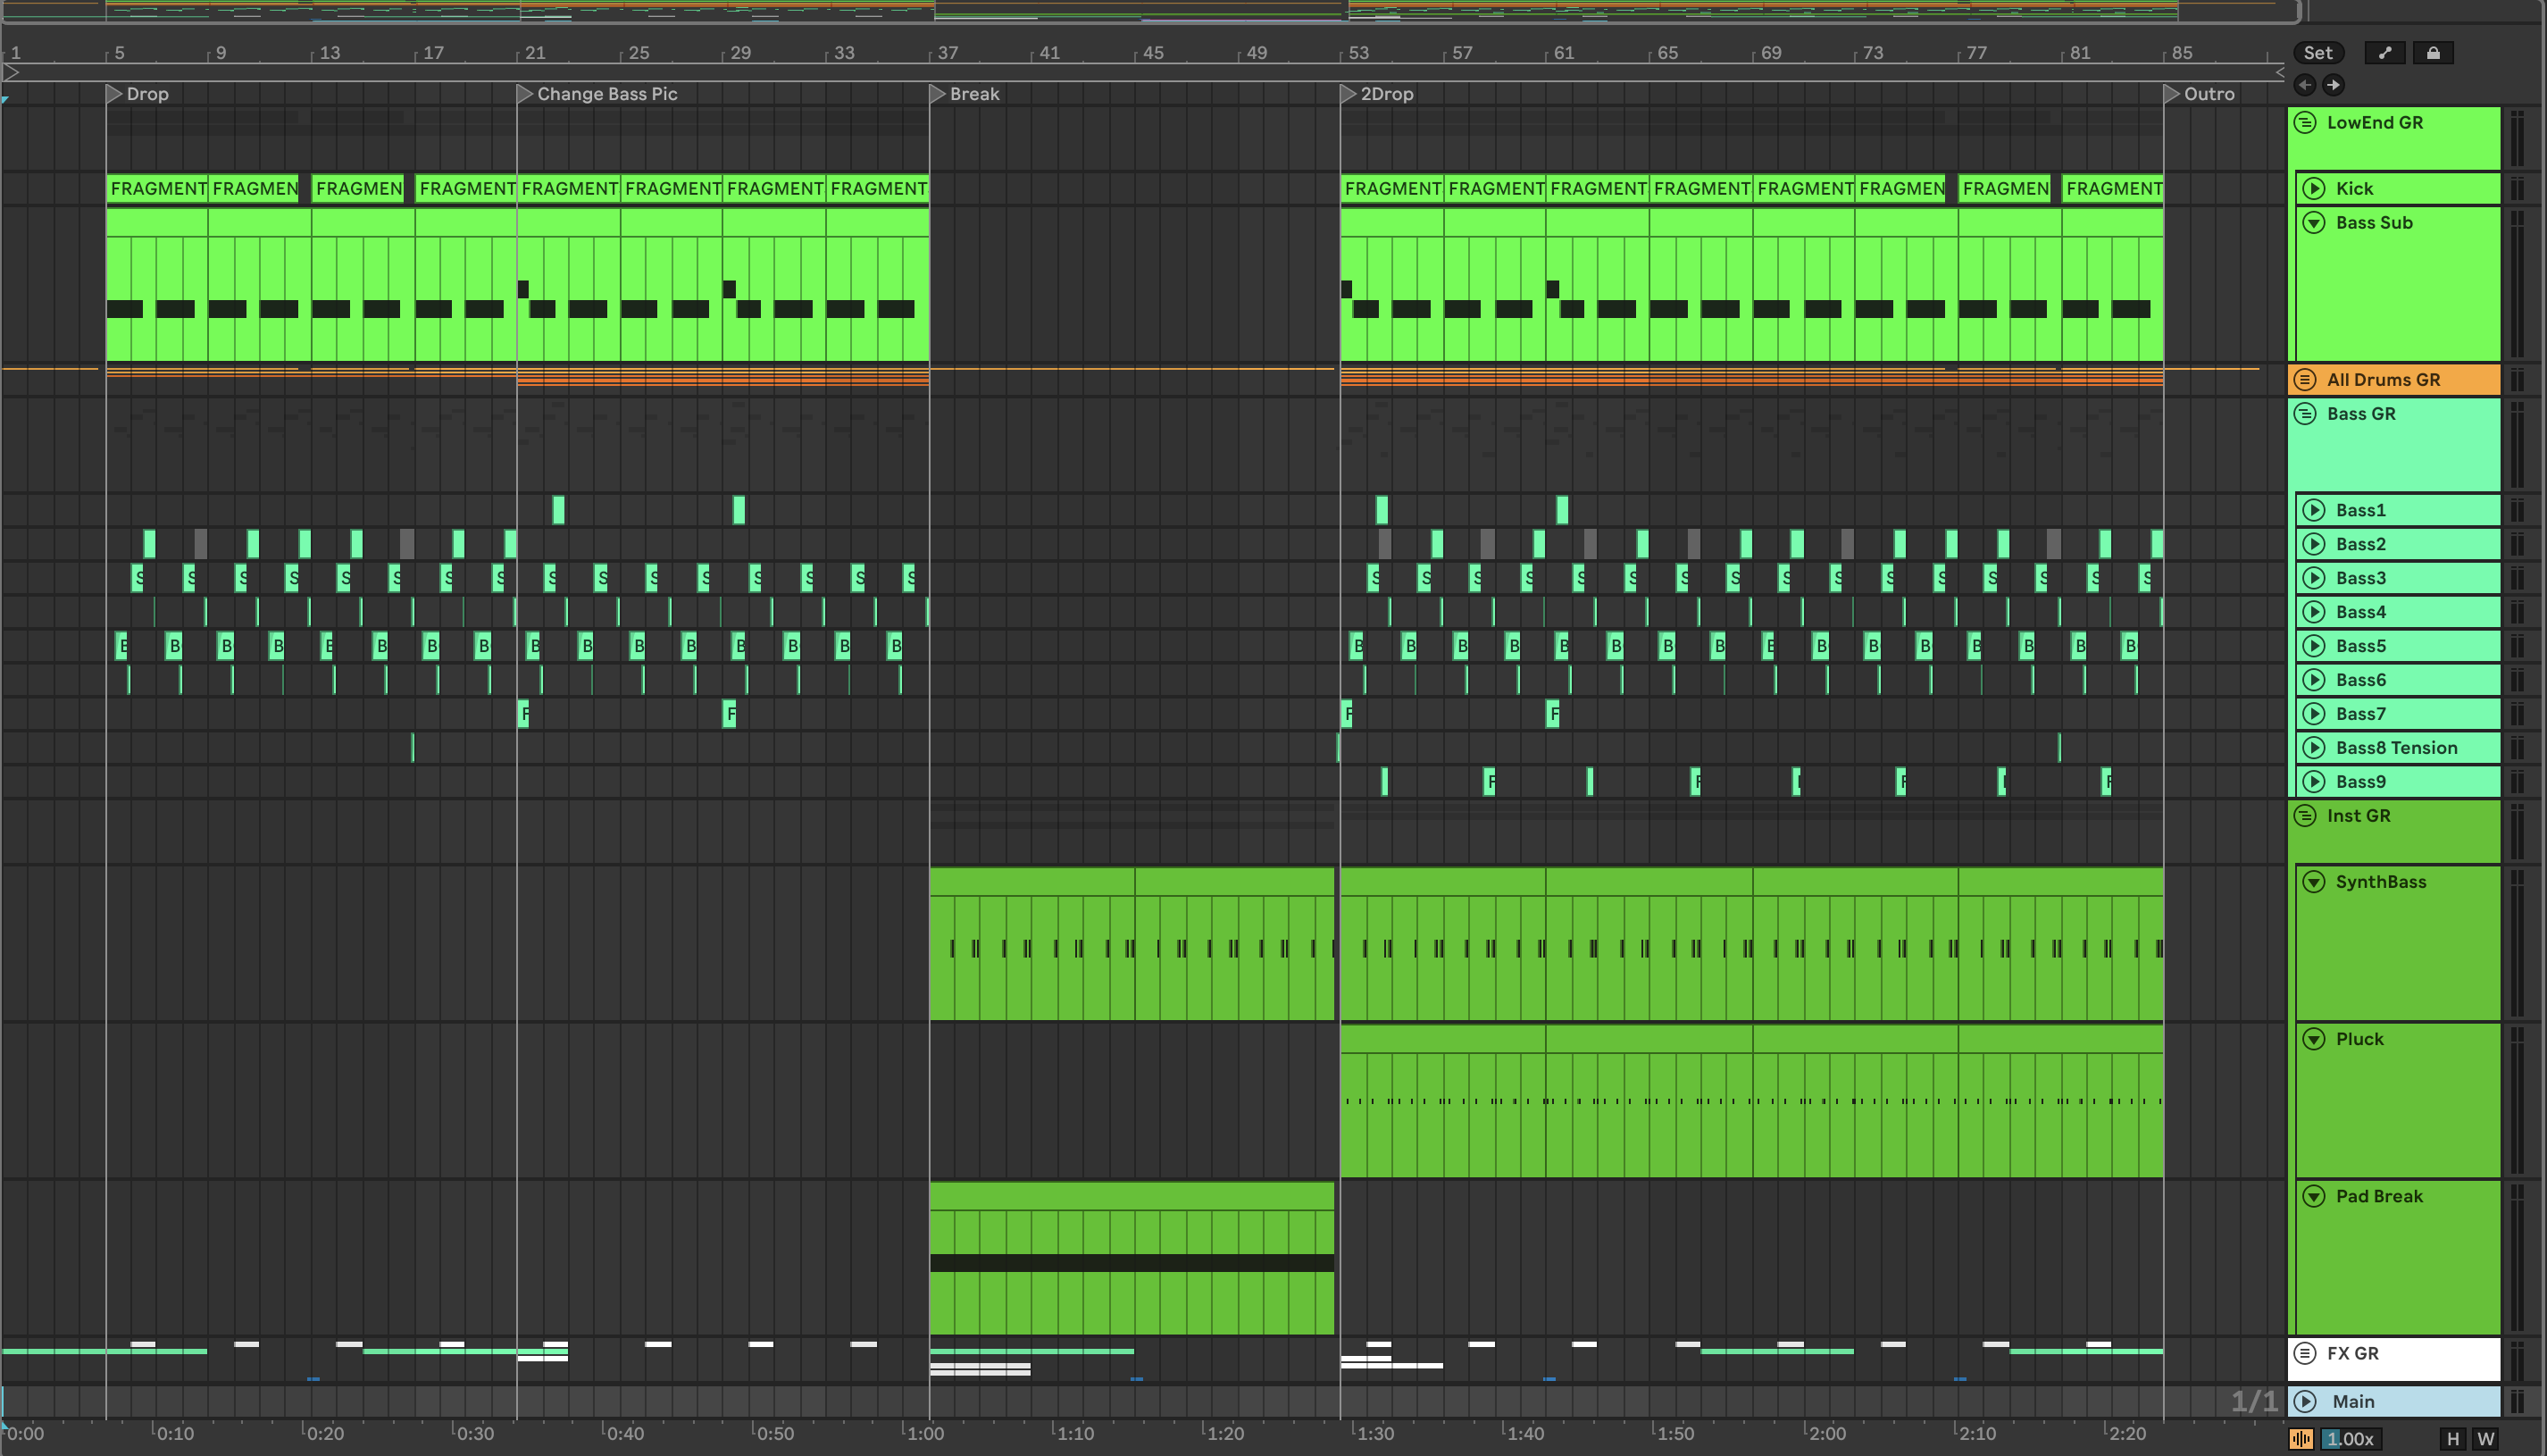This screenshot has height=1456, width=2547.
Task: Unfold the Kick track
Action: coord(2314,189)
